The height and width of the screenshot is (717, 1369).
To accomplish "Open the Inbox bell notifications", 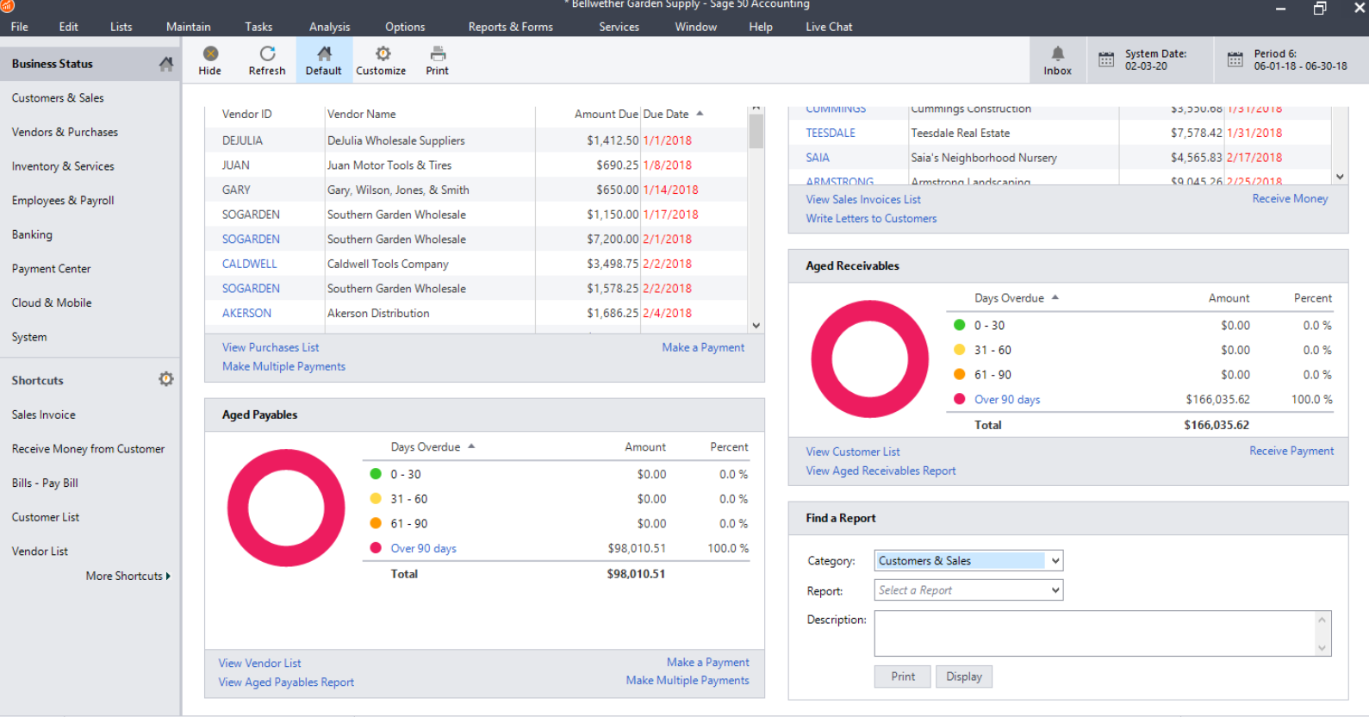I will (1057, 54).
